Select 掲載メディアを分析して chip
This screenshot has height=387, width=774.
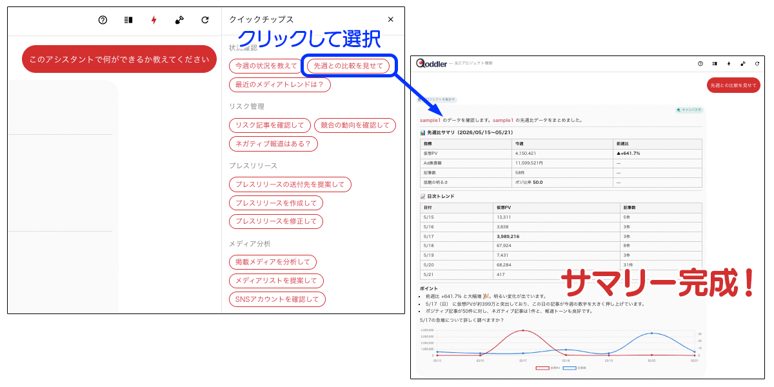pos(273,263)
